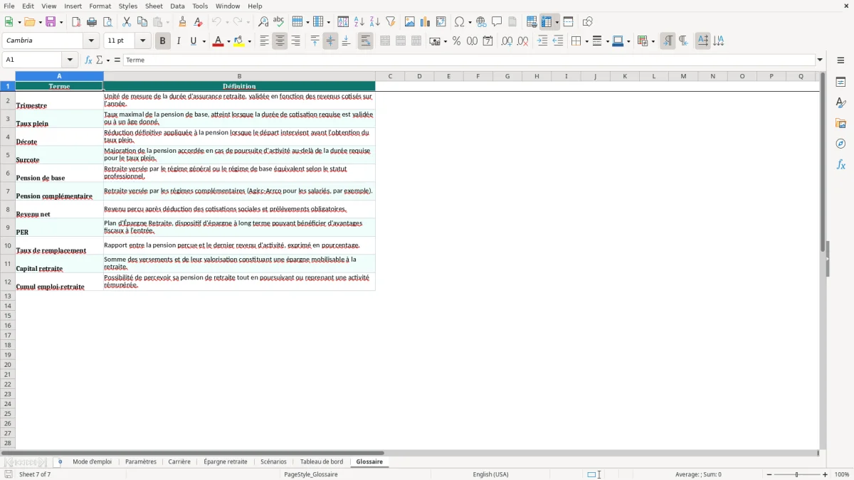Click the row 5 header

pyautogui.click(x=8, y=155)
